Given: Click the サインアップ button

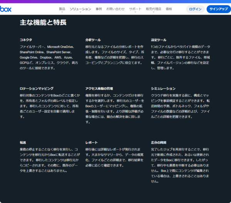Looking at the screenshot, I should pyautogui.click(x=219, y=9).
